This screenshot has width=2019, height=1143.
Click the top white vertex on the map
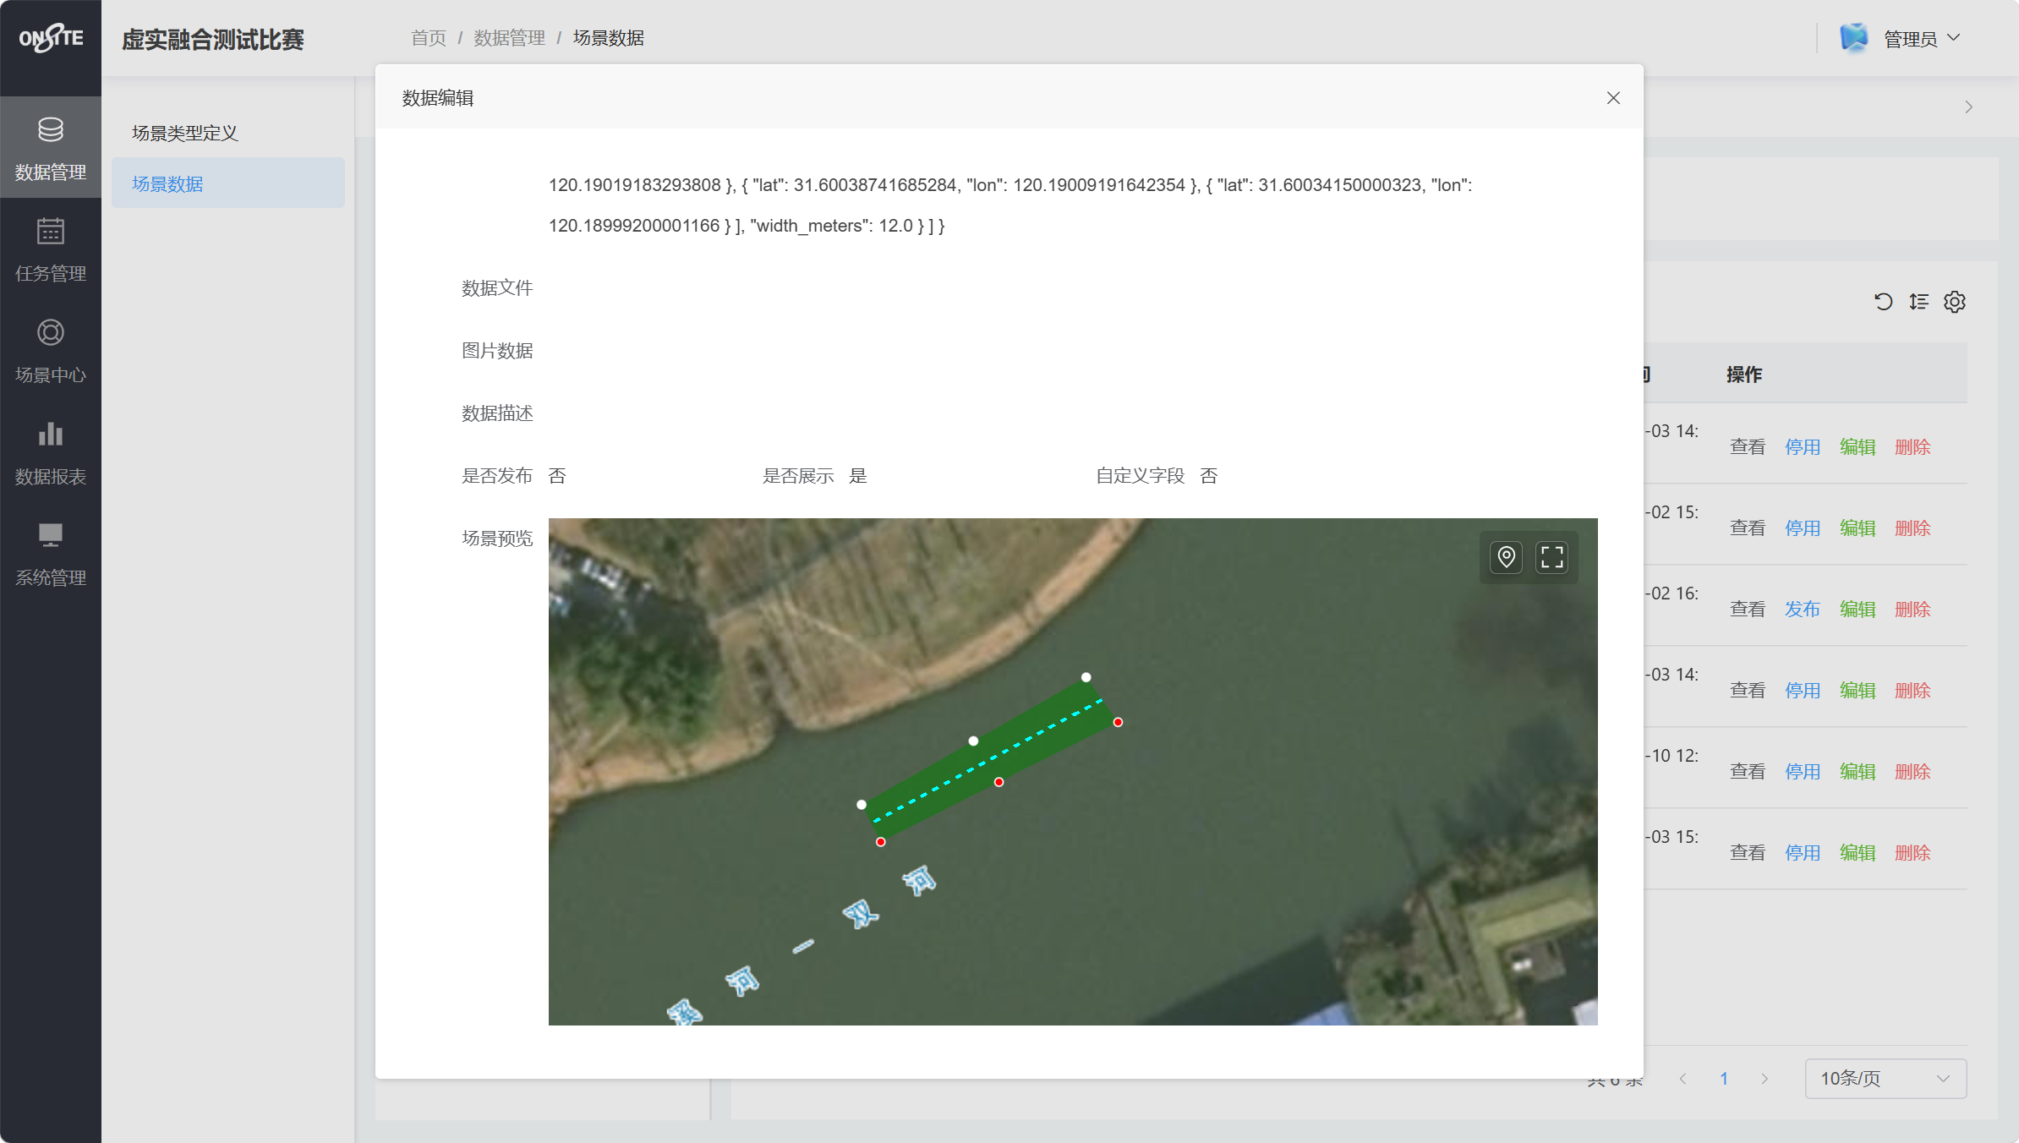pos(1086,677)
